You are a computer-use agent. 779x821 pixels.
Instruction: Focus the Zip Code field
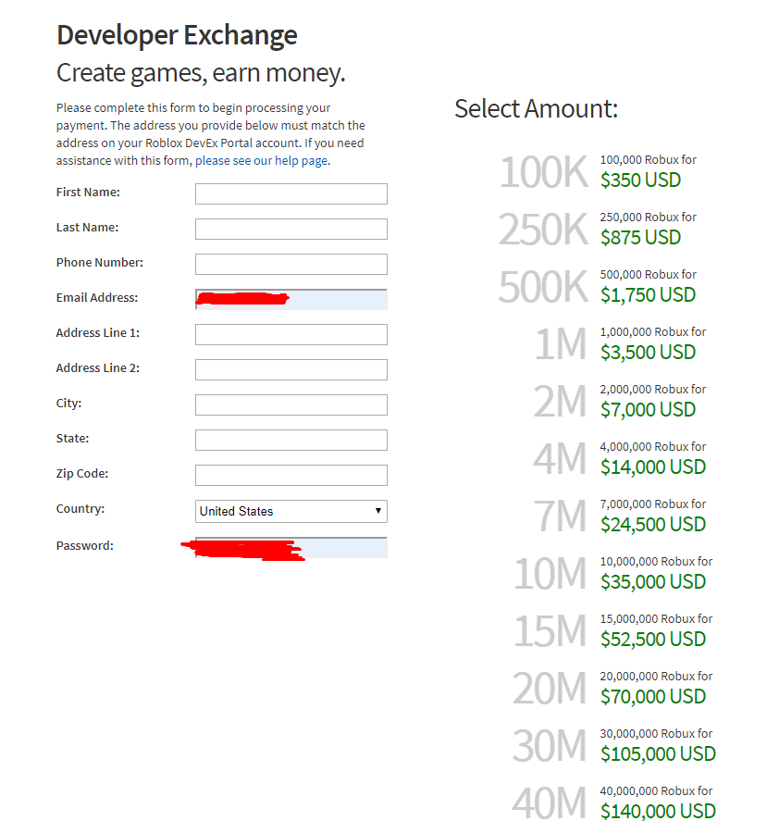[x=291, y=475]
